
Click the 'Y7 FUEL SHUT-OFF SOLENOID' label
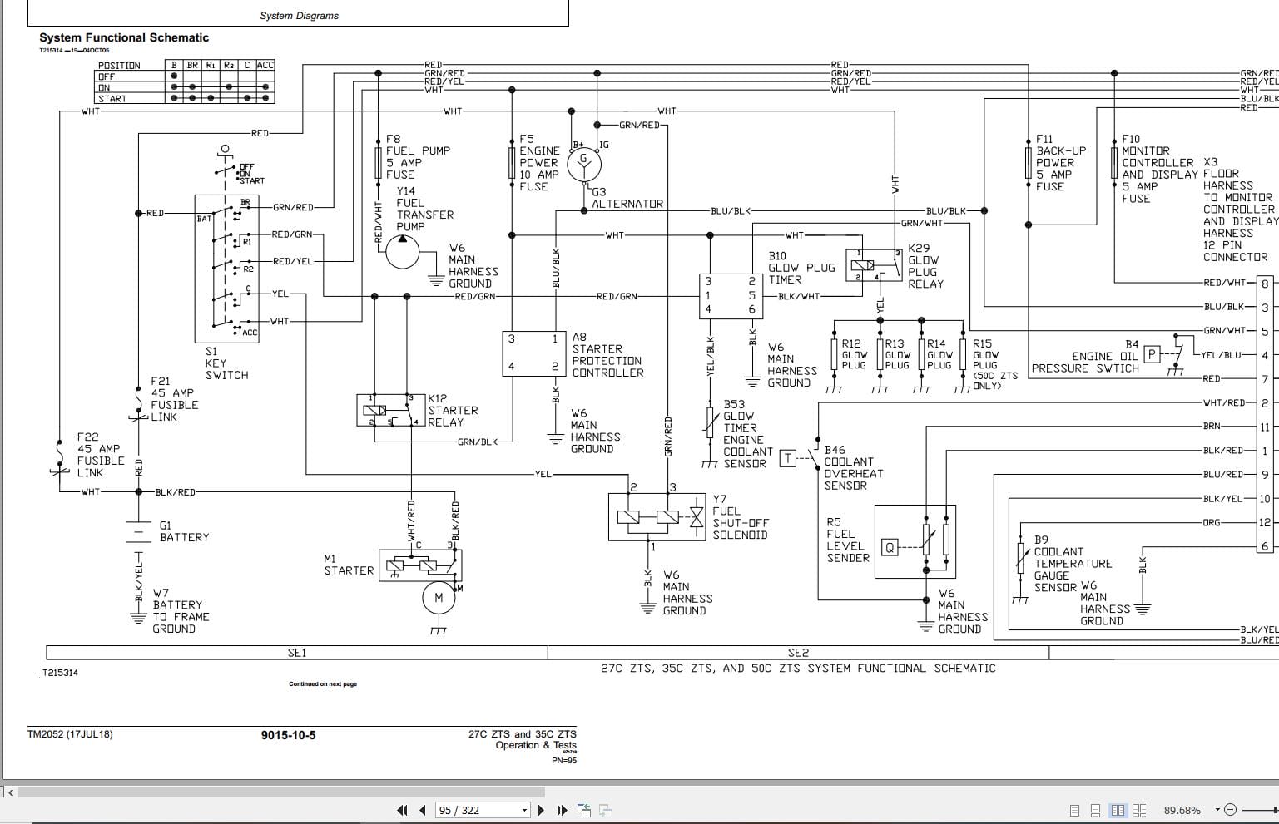click(x=740, y=517)
